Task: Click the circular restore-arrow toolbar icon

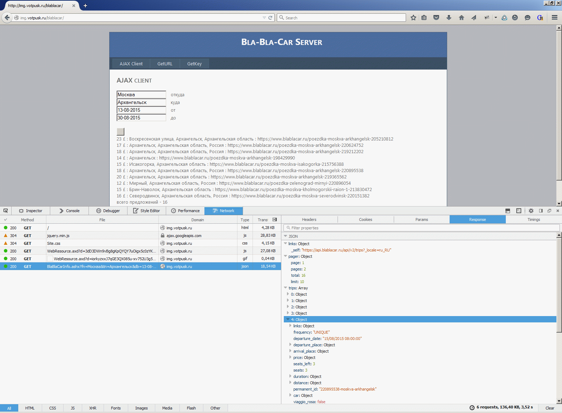Action: [515, 18]
